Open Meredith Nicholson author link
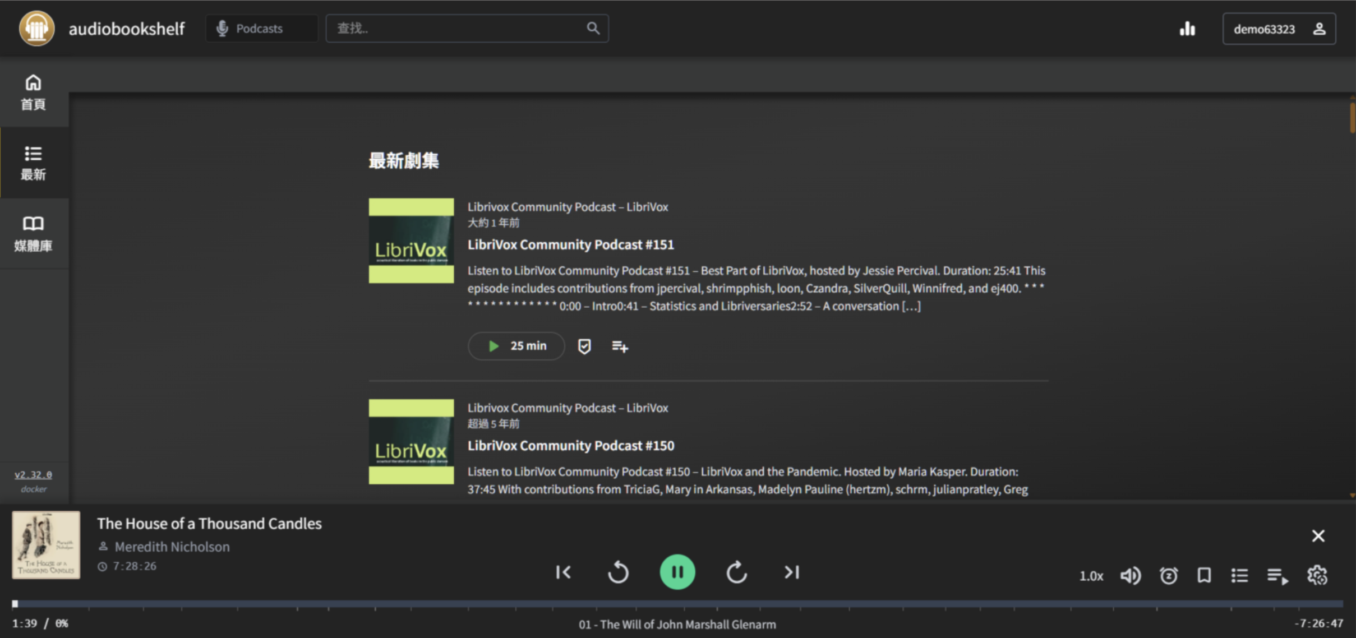Screen dimensions: 1356x638 (x=172, y=547)
